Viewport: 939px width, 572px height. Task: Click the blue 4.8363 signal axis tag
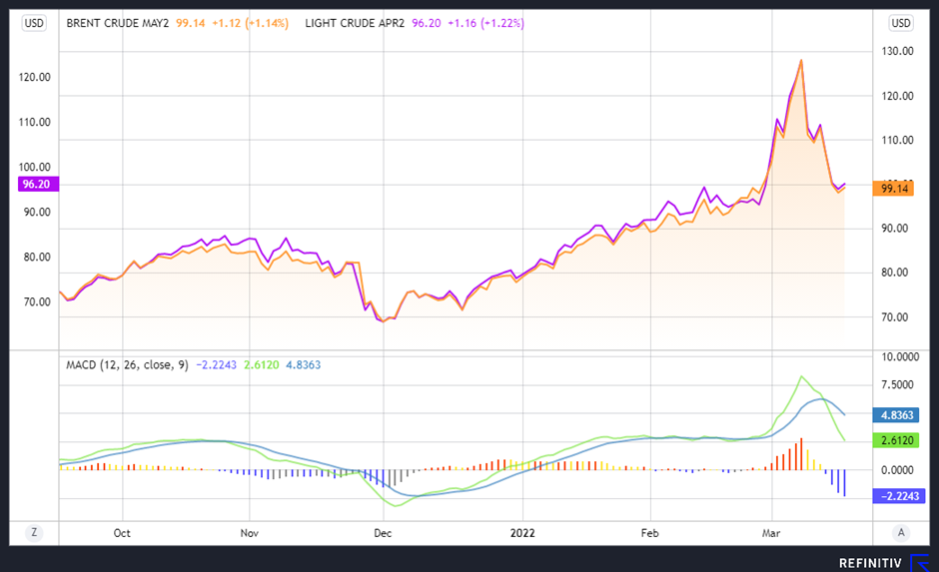click(896, 415)
